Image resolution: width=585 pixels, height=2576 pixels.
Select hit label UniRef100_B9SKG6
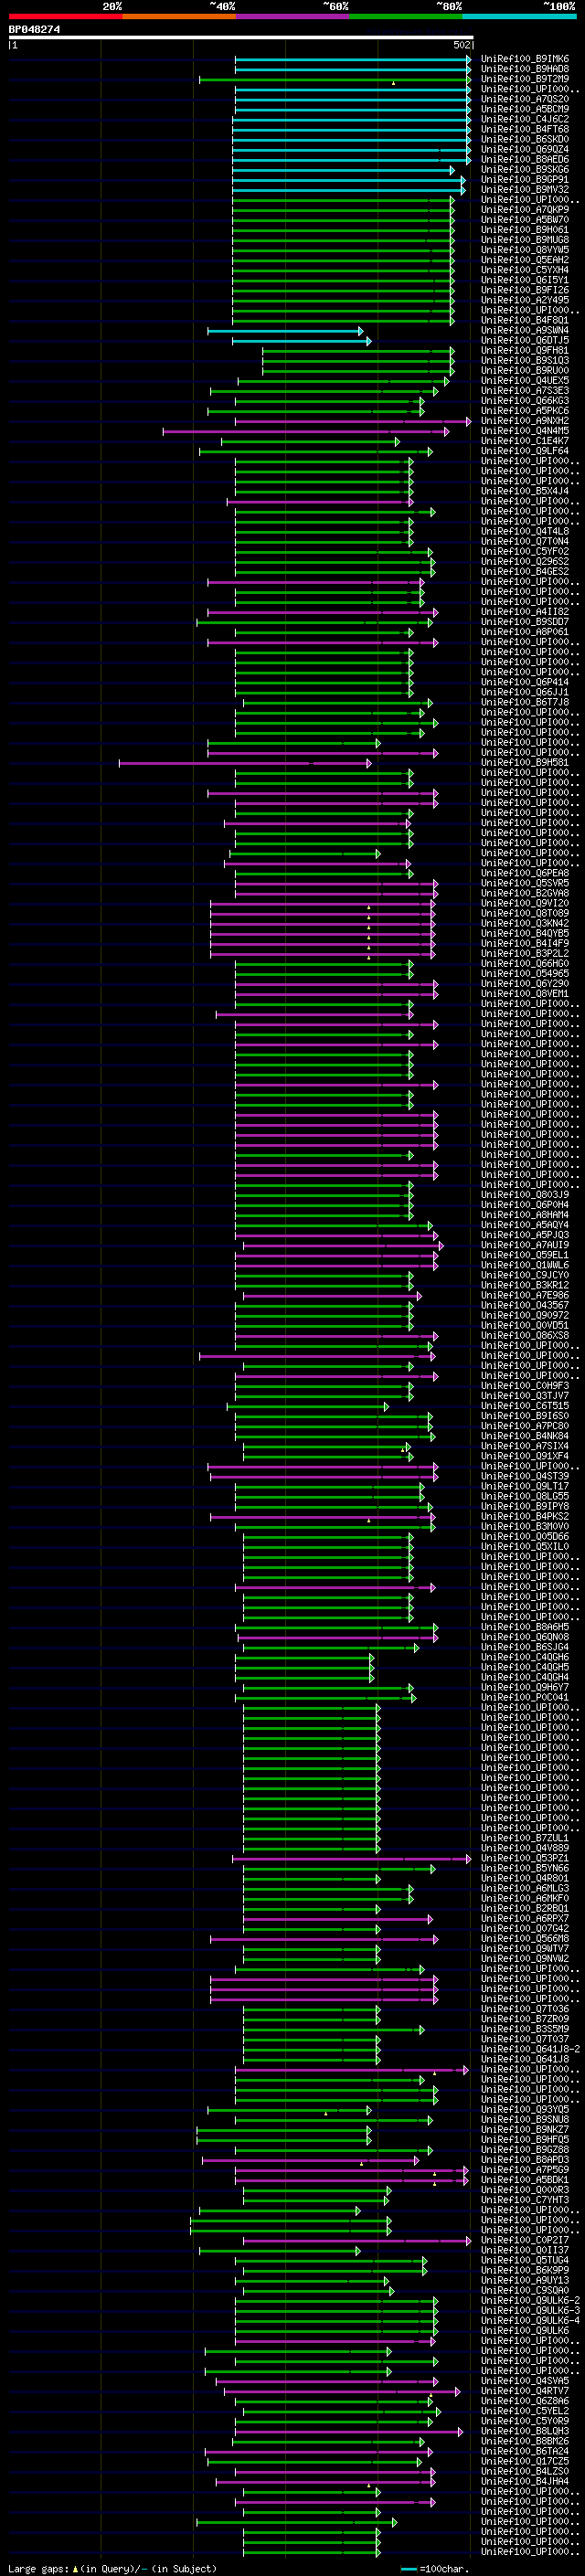(x=525, y=170)
